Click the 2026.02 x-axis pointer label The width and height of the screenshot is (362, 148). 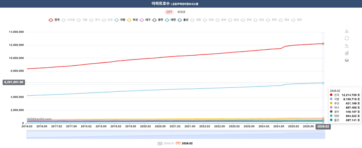[x=323, y=127]
